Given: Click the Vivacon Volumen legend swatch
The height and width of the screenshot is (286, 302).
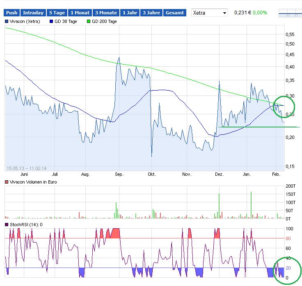Looking at the screenshot, I should pos(7,182).
